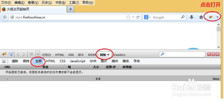Screen dimensions: 224x102
Task: Sort by the 远程 IP column header
Action: [111, 67]
